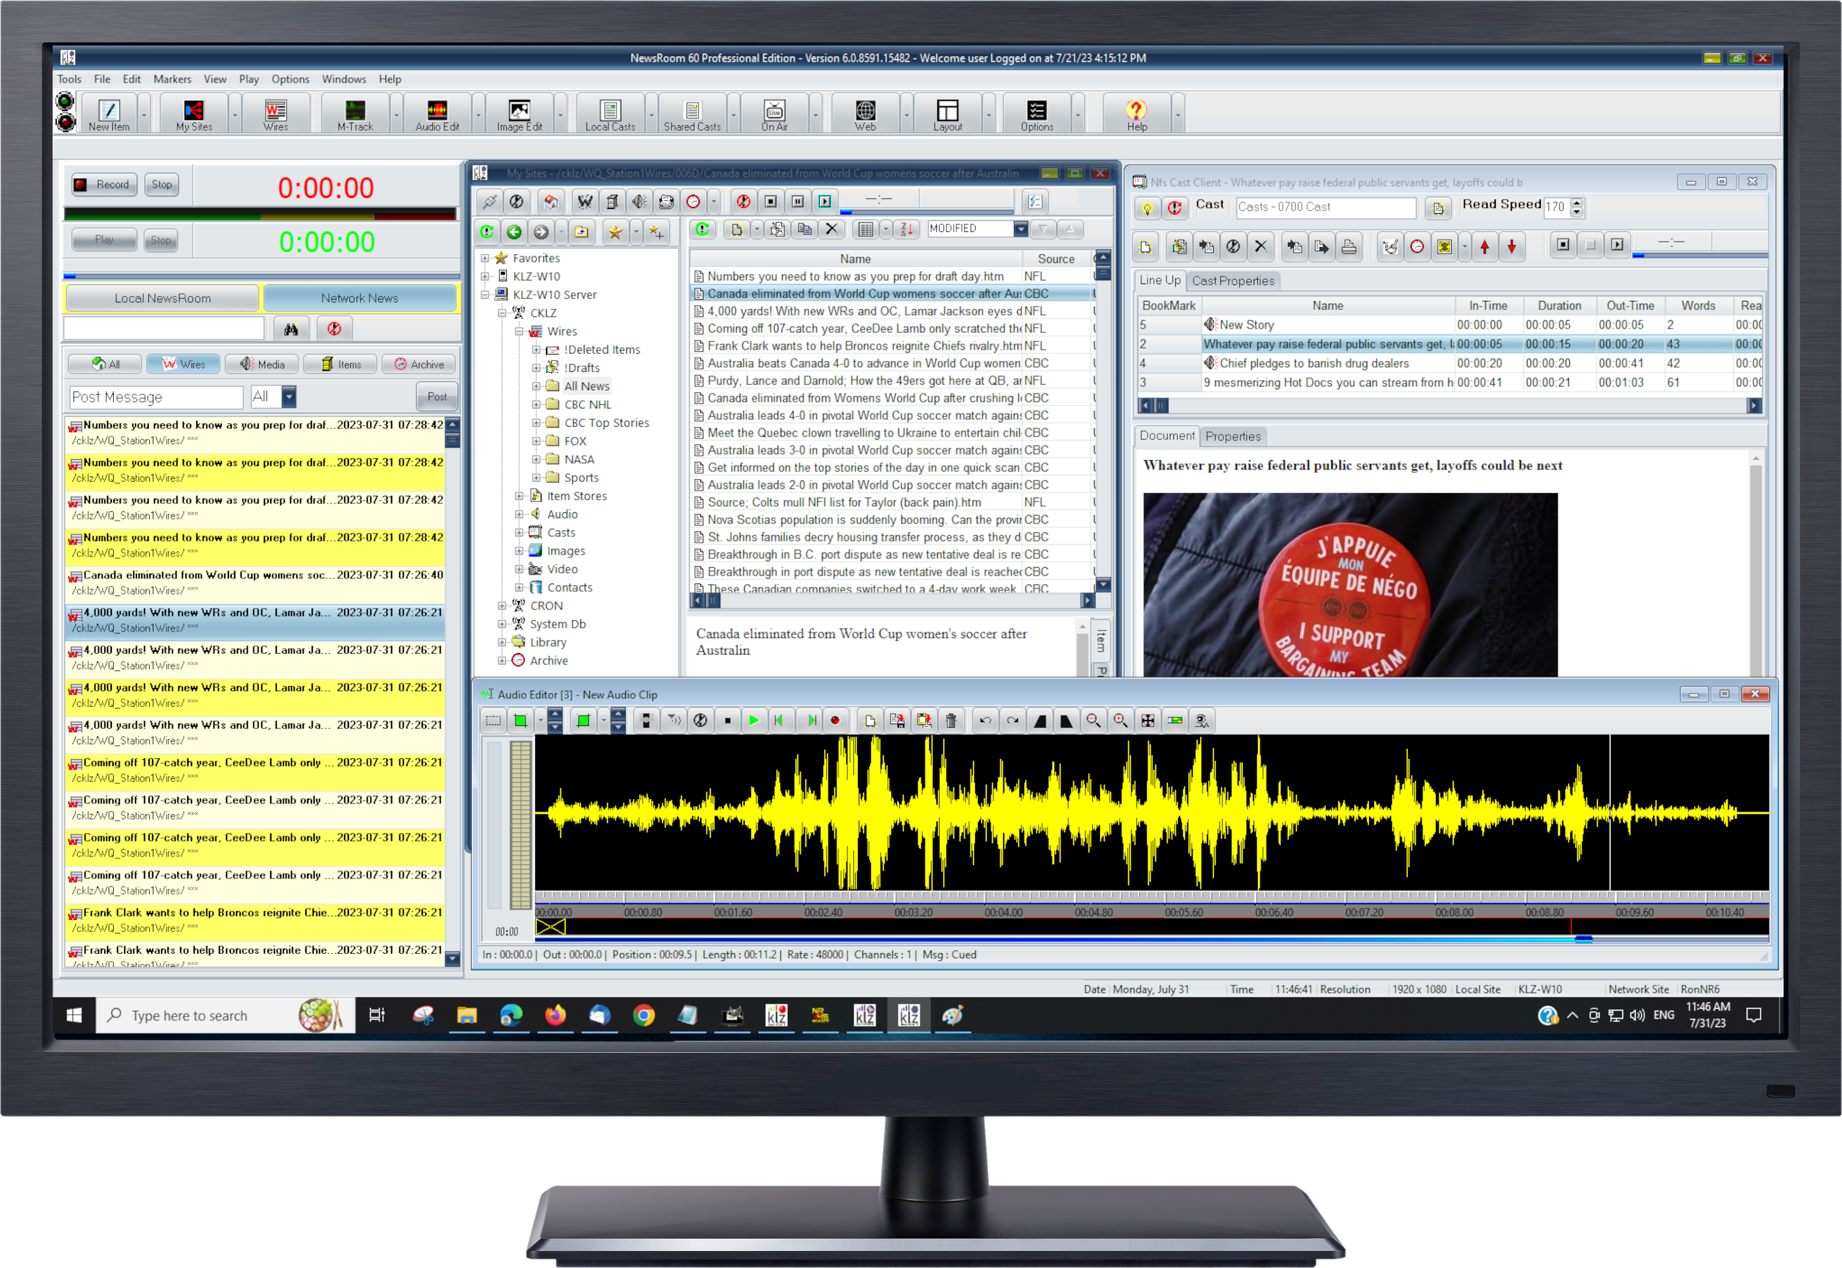Open the All dropdown beside Post Message
Screen dimensions: 1842x1268
[x=289, y=396]
